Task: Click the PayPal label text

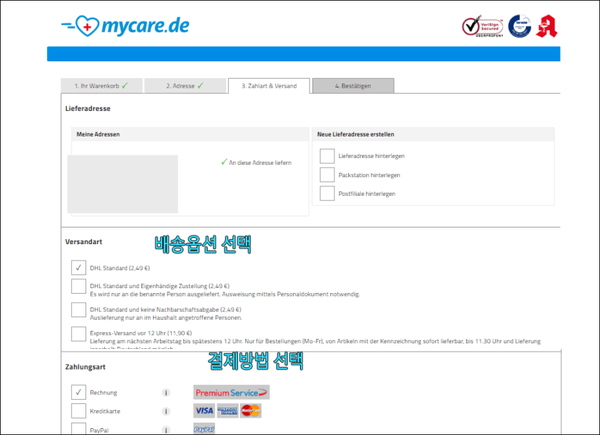Action: coord(99,430)
